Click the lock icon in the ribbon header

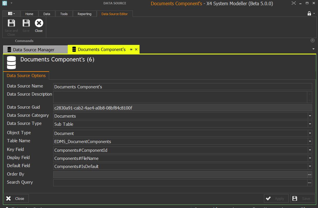coord(309,13)
